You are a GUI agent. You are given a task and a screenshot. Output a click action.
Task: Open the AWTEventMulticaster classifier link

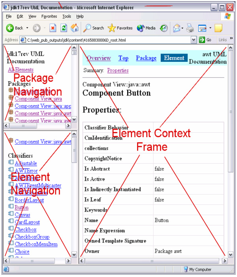pos(38,185)
